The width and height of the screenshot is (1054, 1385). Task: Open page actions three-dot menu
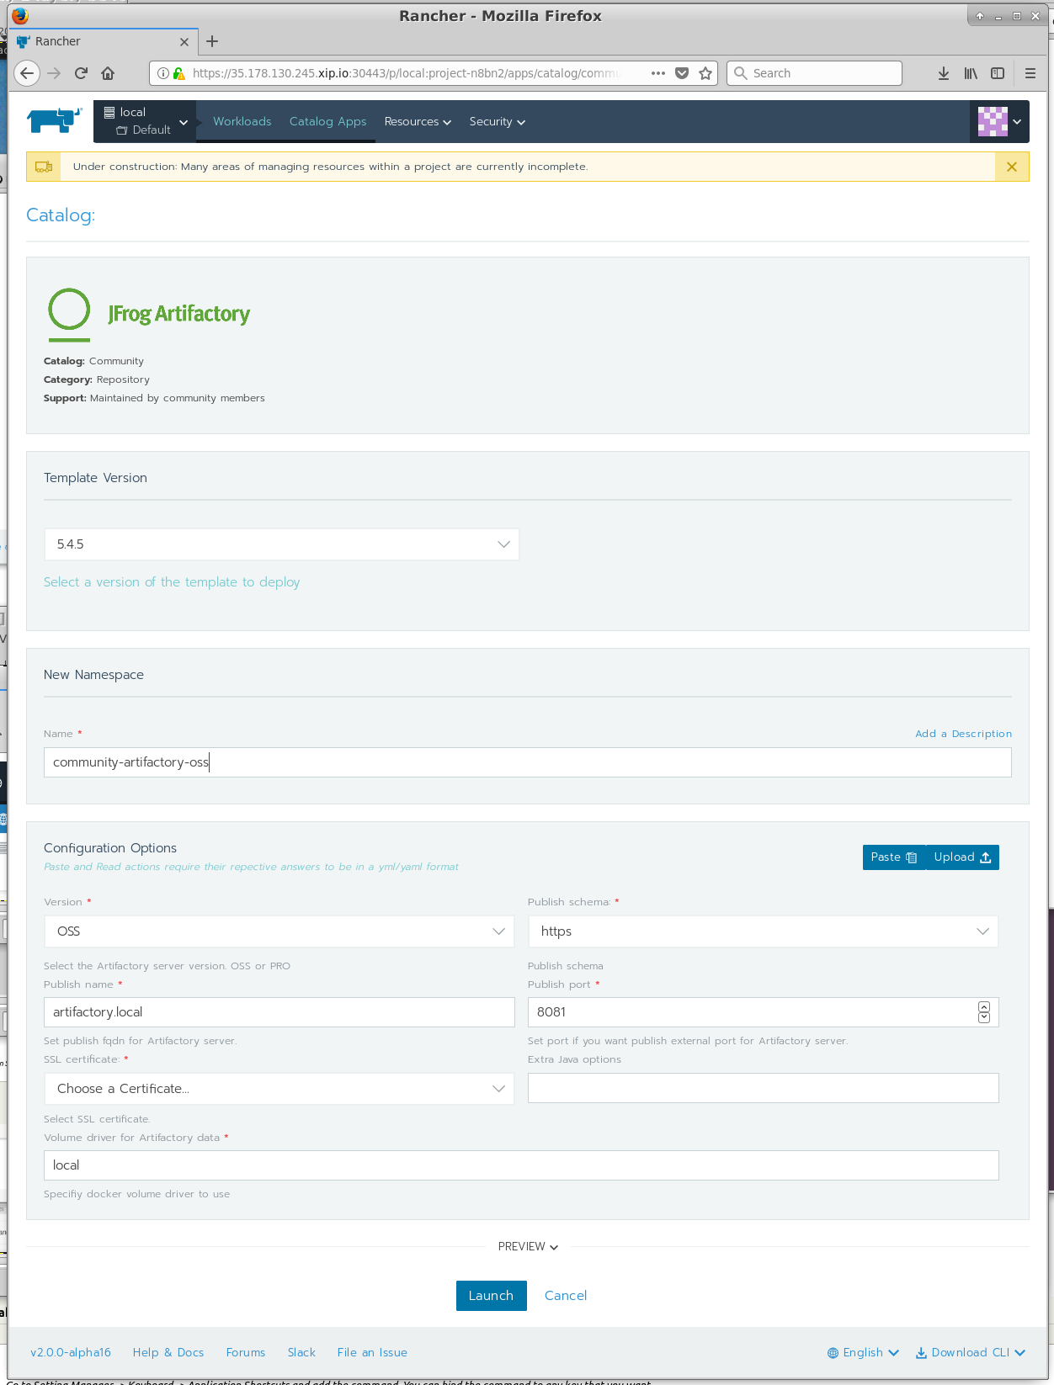point(658,73)
